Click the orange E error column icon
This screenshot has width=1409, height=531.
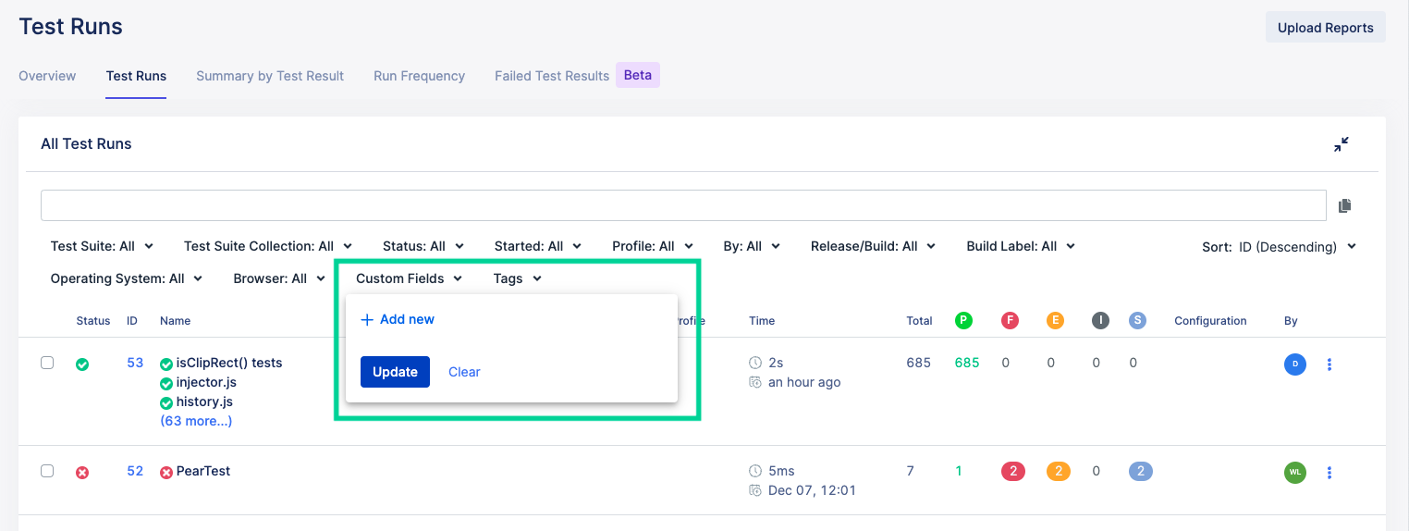[1055, 321]
